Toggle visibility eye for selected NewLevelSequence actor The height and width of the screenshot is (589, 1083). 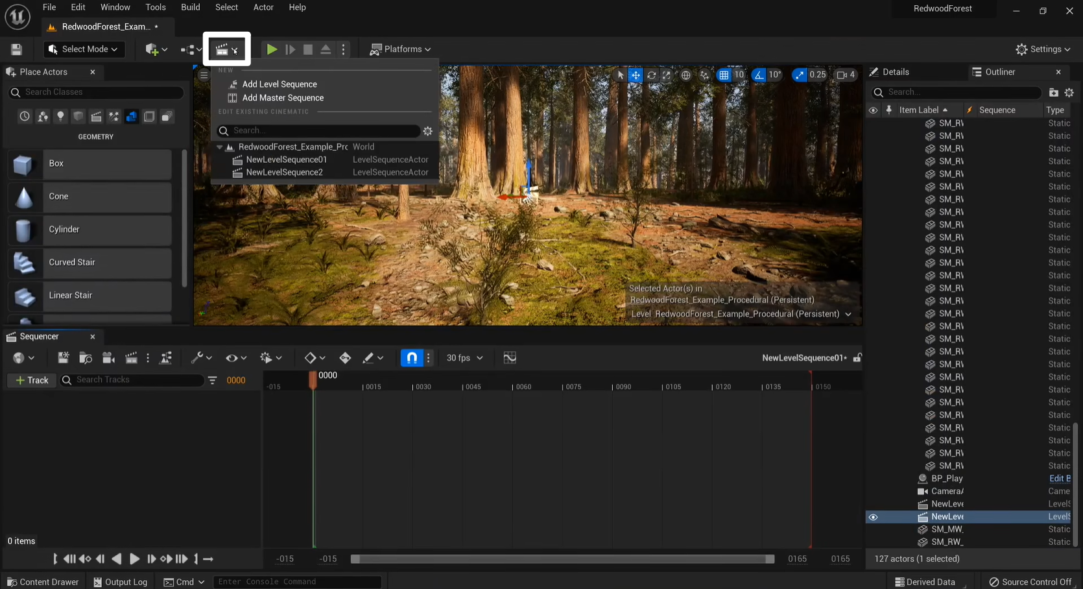pyautogui.click(x=873, y=517)
